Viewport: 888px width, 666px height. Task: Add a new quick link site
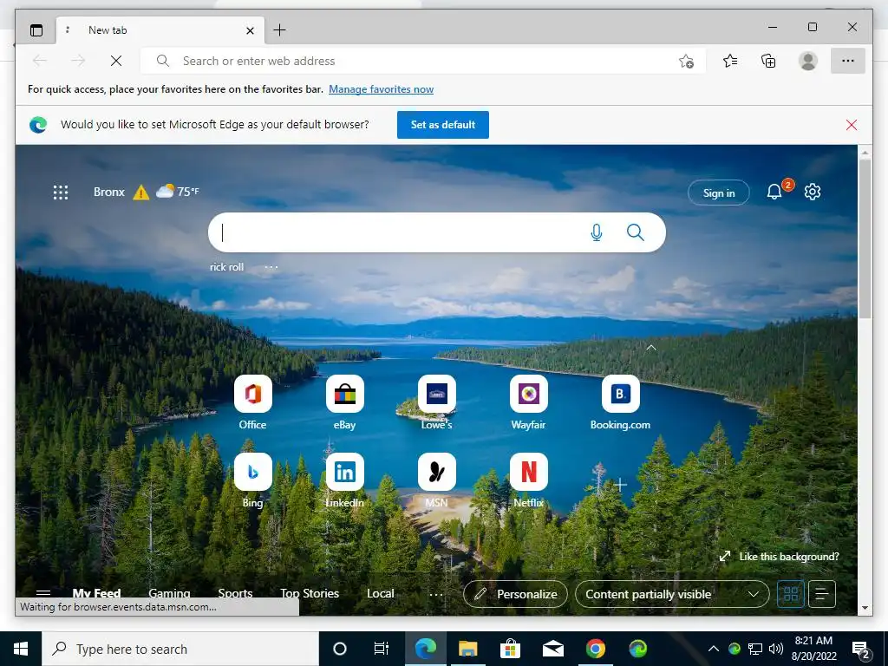point(620,485)
